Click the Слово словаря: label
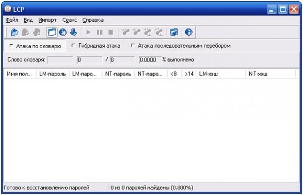 click(x=26, y=60)
